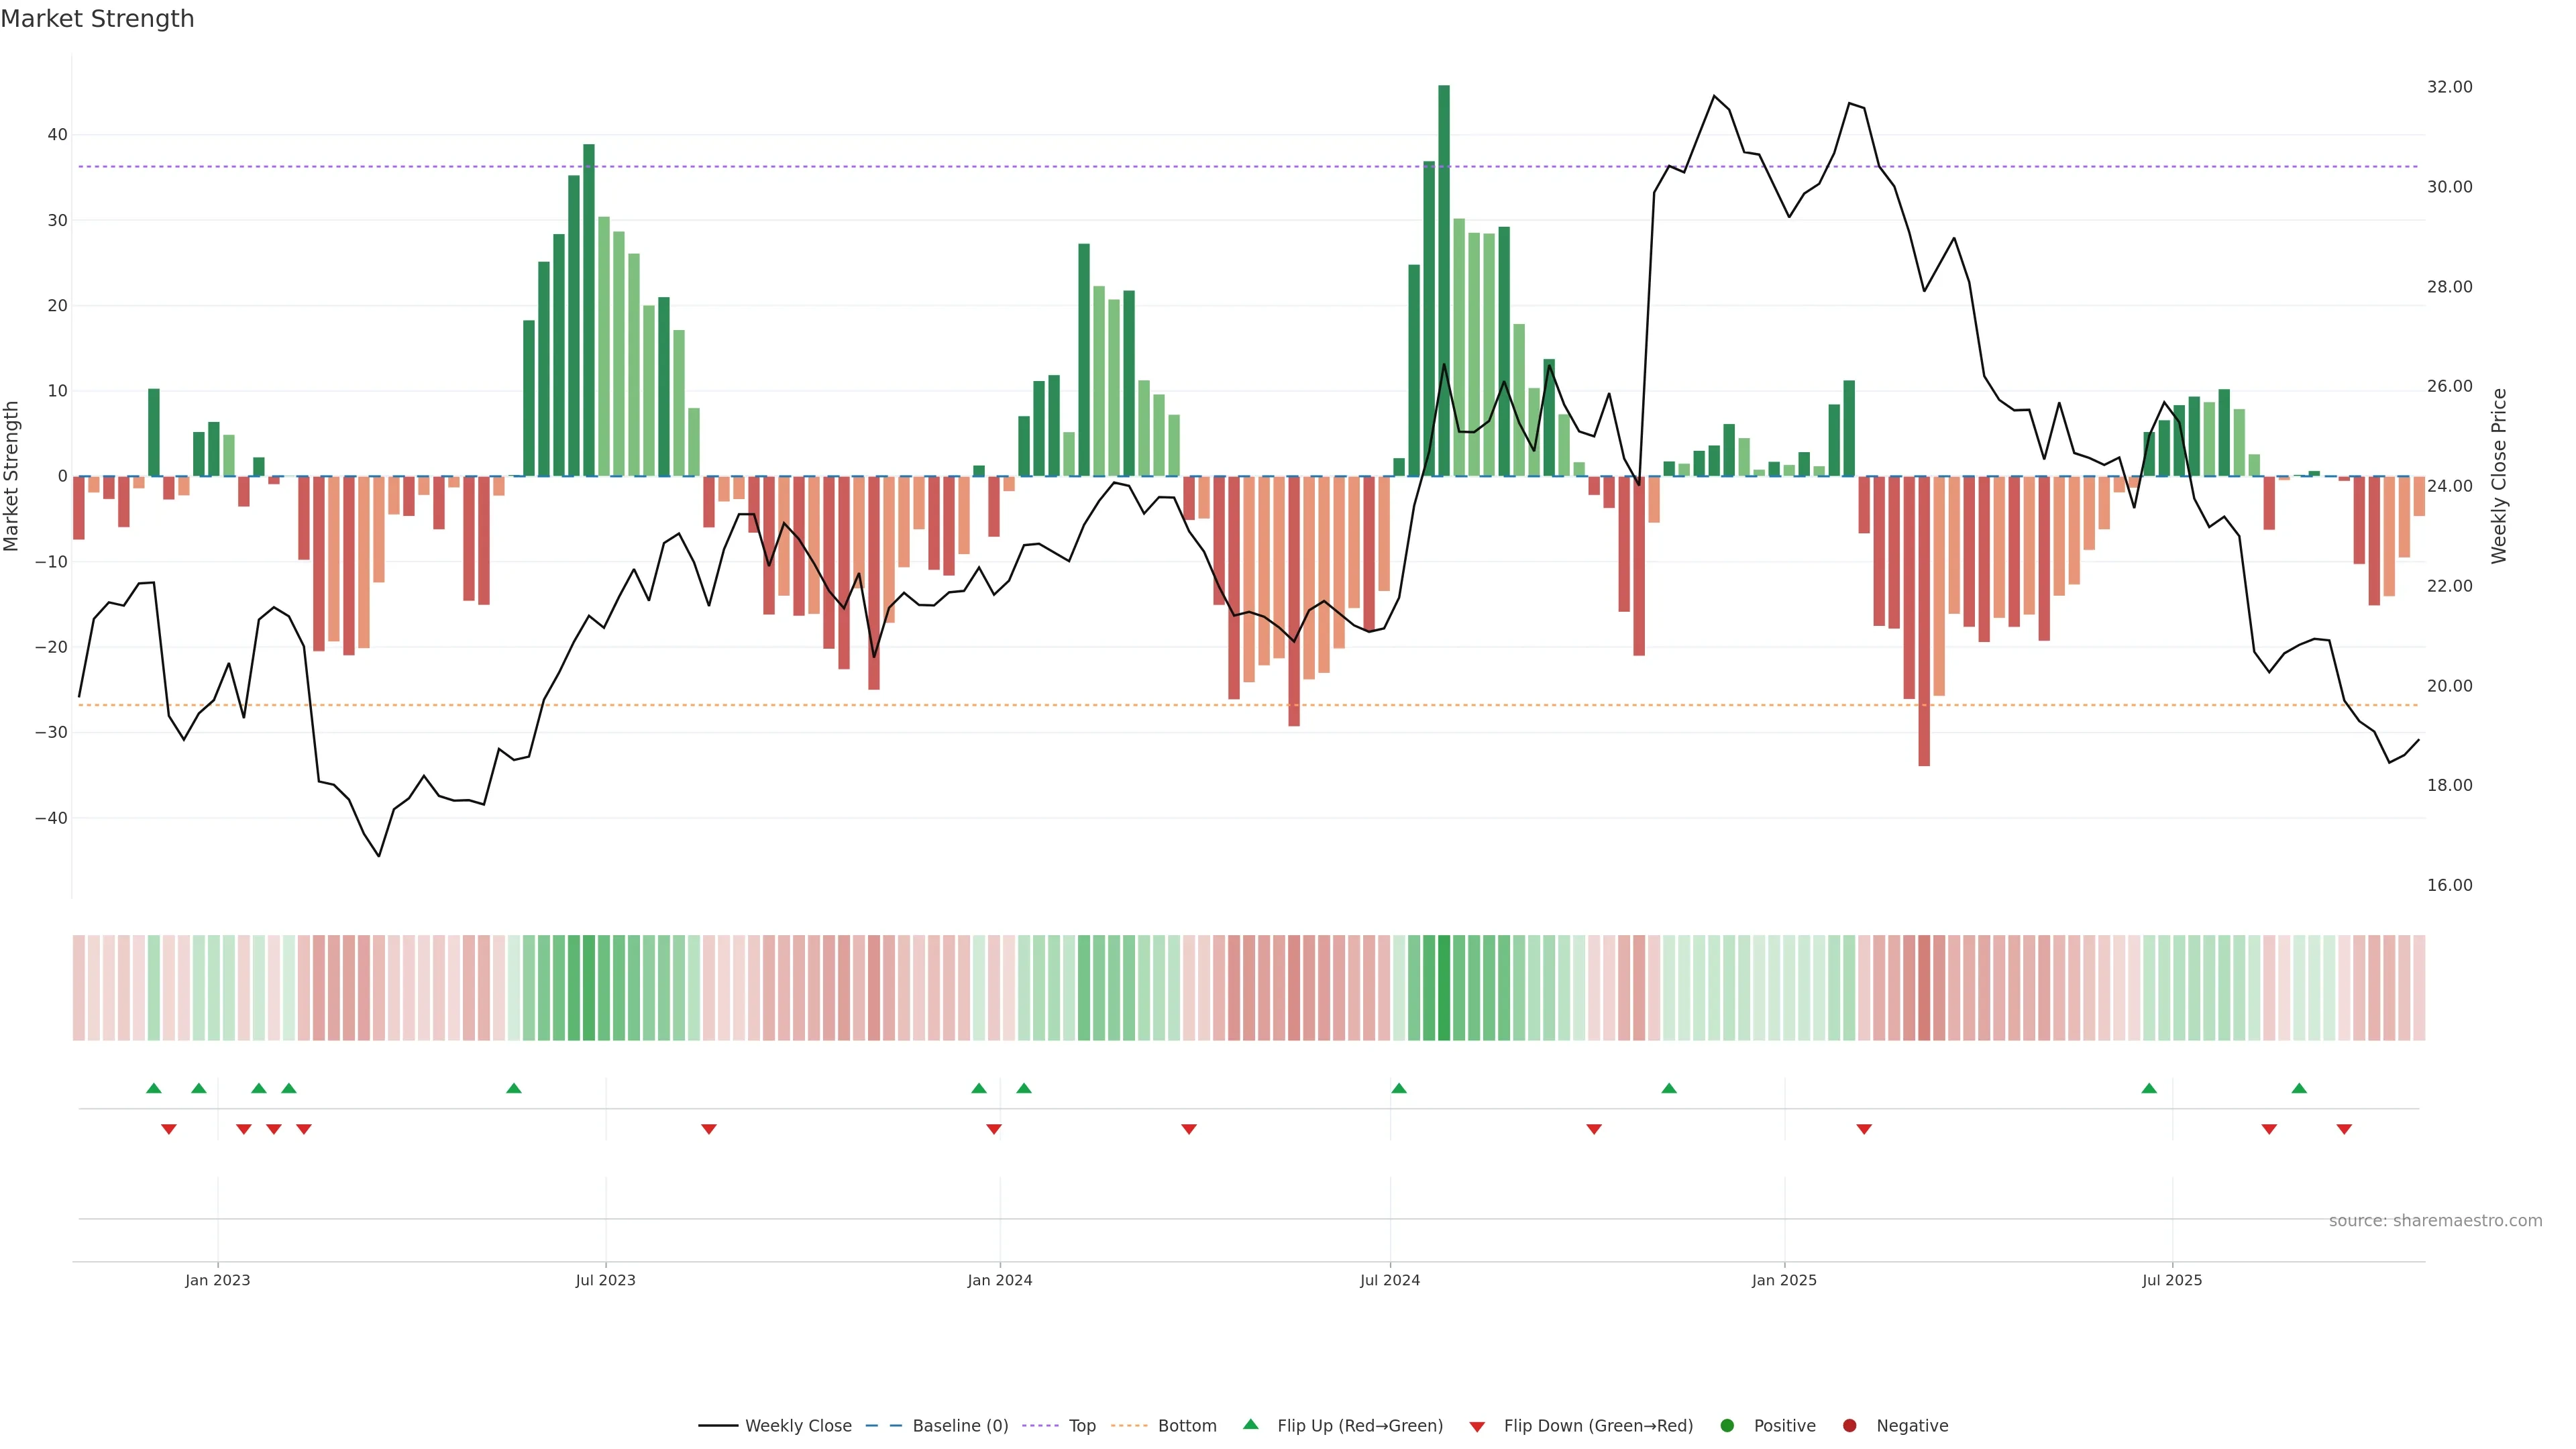This screenshot has height=1449, width=2576.
Task: Click the last red flip-down triangle marker
Action: (x=2344, y=1129)
